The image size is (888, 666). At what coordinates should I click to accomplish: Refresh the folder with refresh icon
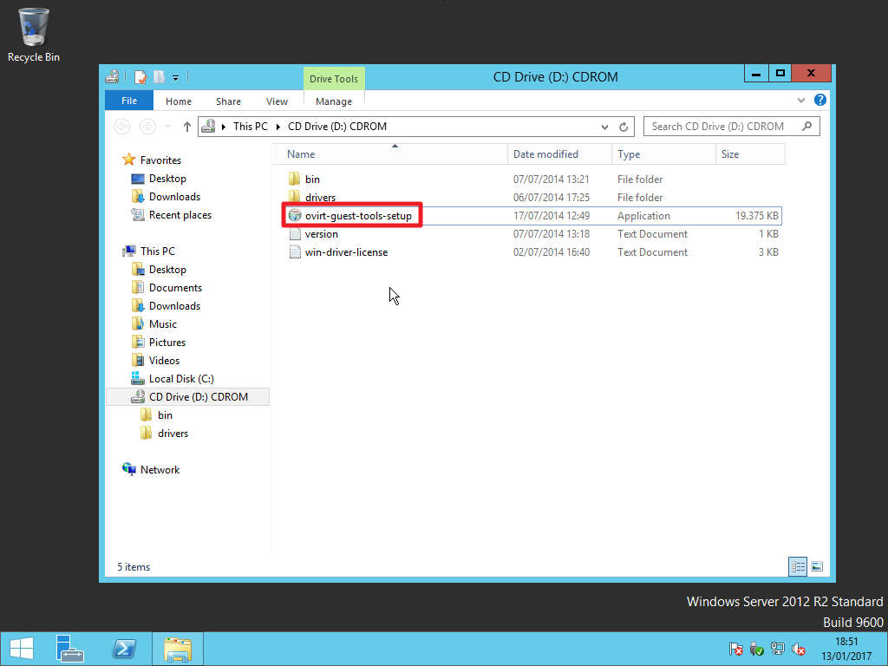click(624, 127)
